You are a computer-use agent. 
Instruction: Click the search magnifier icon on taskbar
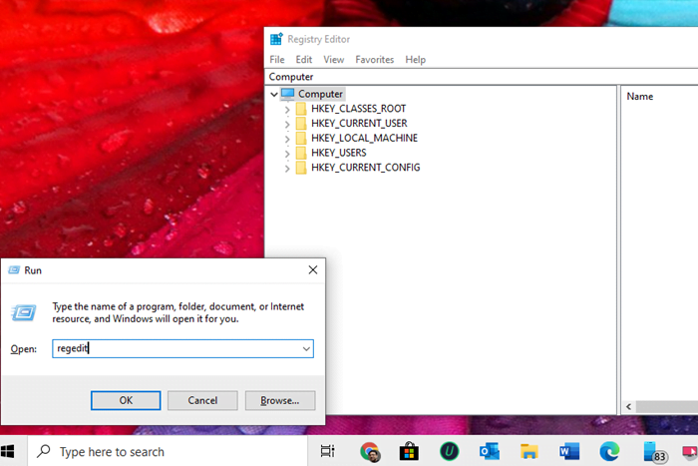point(44,451)
